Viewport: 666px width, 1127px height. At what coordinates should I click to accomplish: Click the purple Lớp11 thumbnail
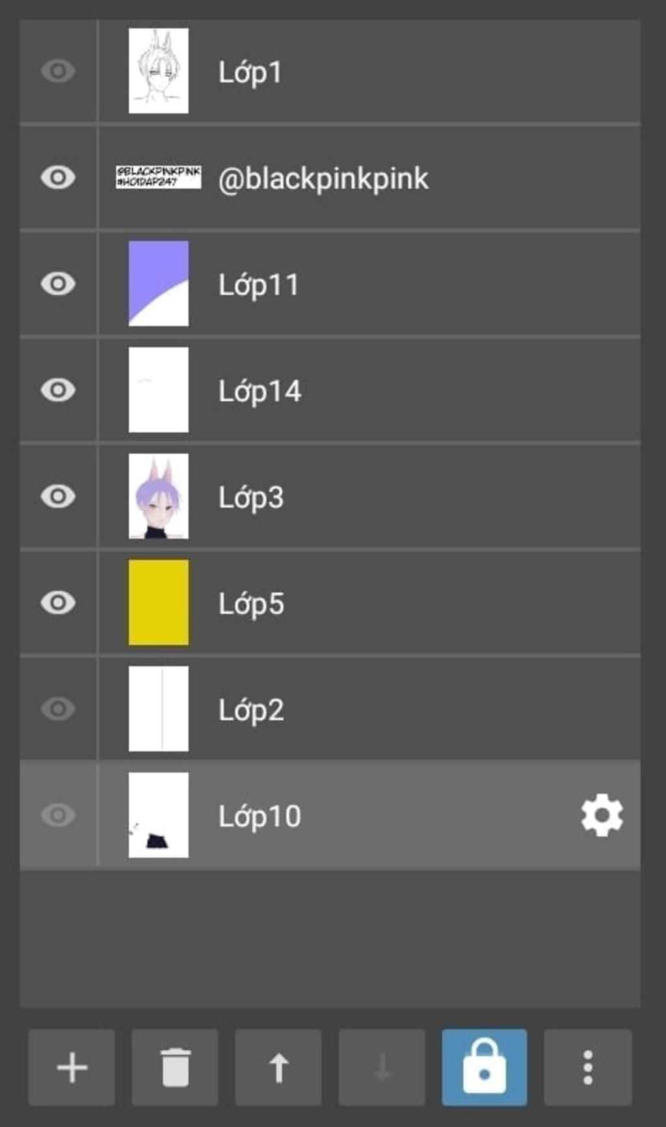(x=159, y=284)
